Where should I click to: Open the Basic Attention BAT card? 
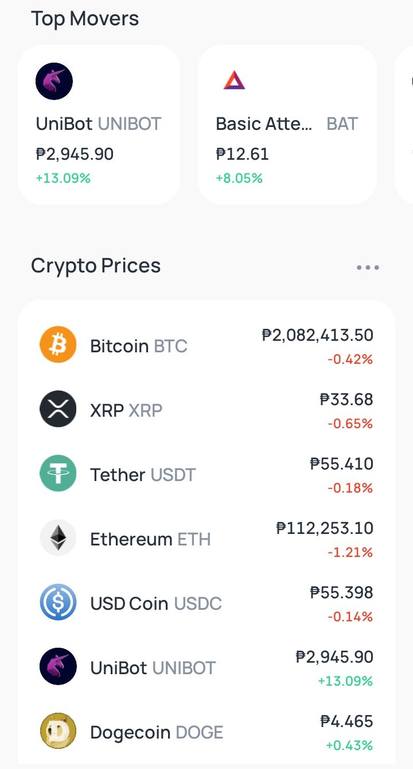287,125
